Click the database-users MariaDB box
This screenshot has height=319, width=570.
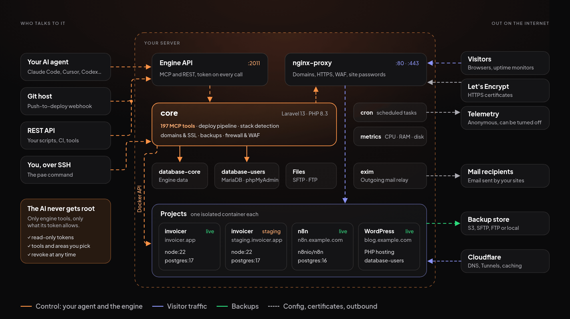pyautogui.click(x=247, y=176)
